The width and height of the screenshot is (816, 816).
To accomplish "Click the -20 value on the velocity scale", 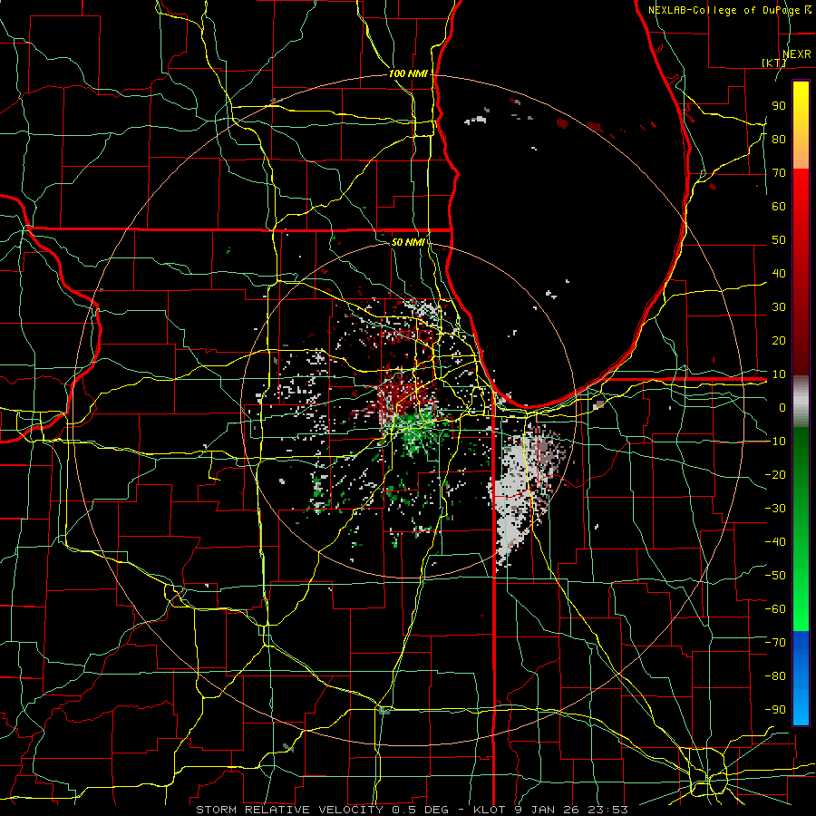I will pos(775,475).
